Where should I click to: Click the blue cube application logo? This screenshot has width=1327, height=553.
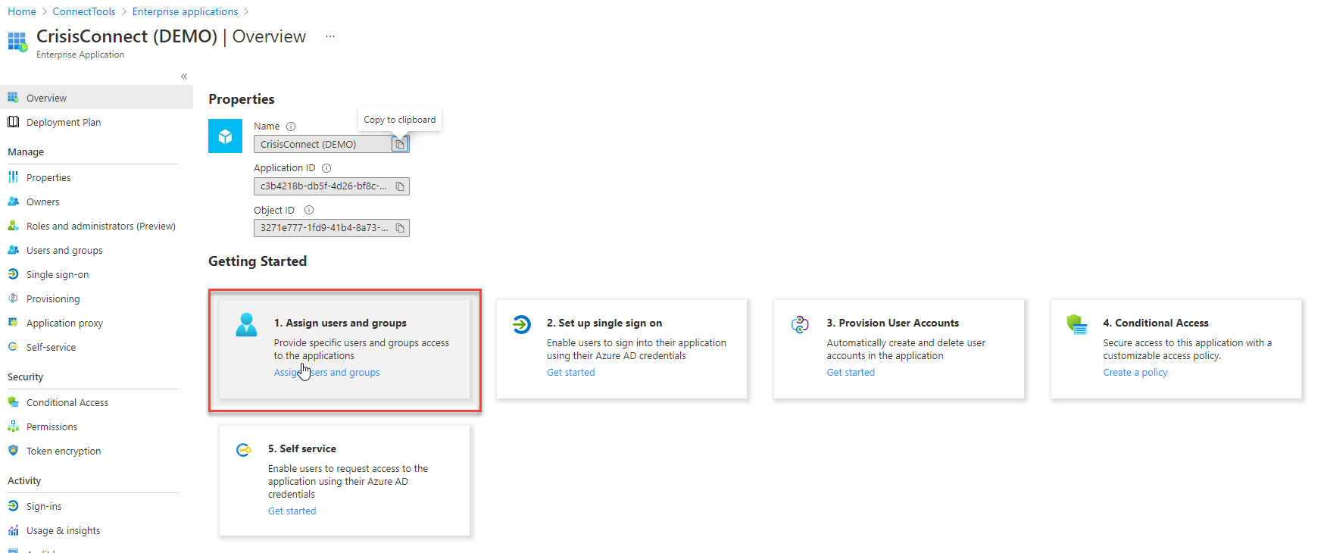click(x=225, y=136)
